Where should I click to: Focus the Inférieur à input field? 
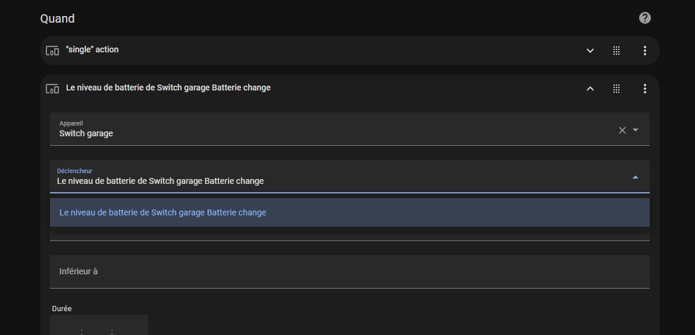350,272
